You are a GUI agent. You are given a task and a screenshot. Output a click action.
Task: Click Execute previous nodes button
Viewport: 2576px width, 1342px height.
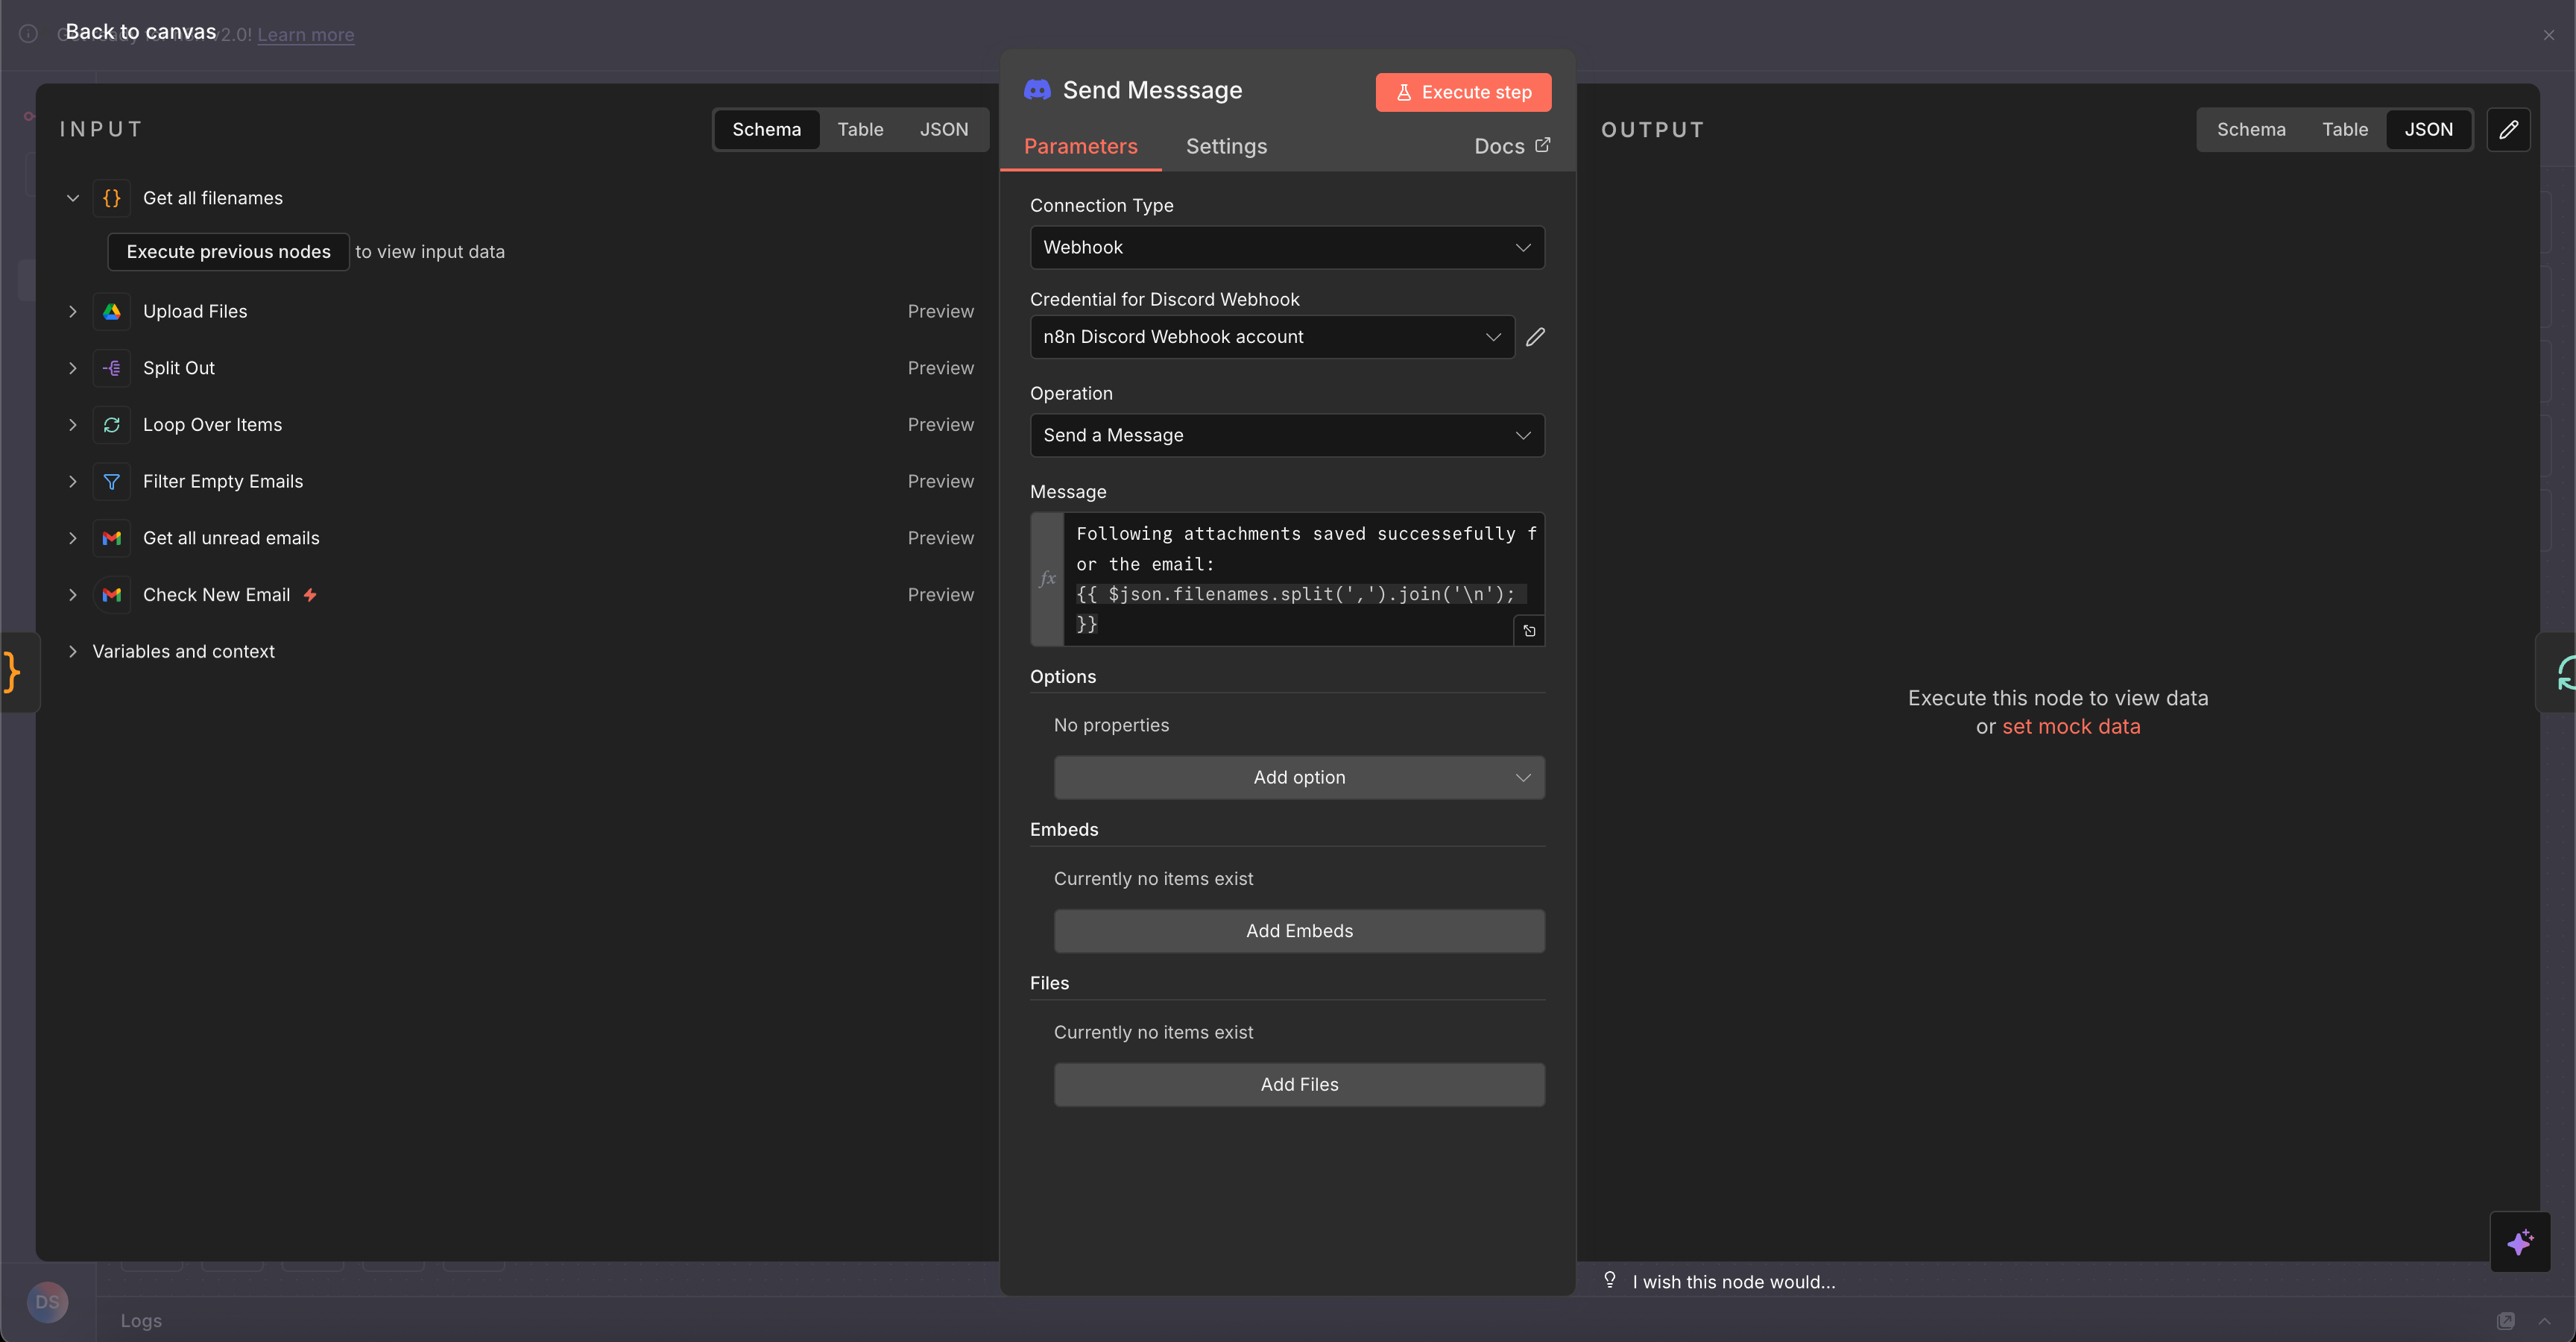pos(228,251)
